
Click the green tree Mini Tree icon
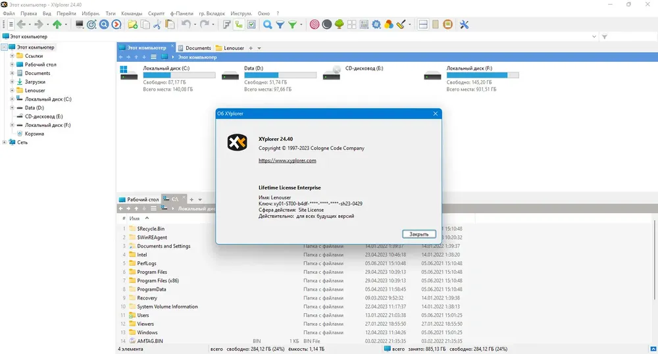click(x=340, y=24)
